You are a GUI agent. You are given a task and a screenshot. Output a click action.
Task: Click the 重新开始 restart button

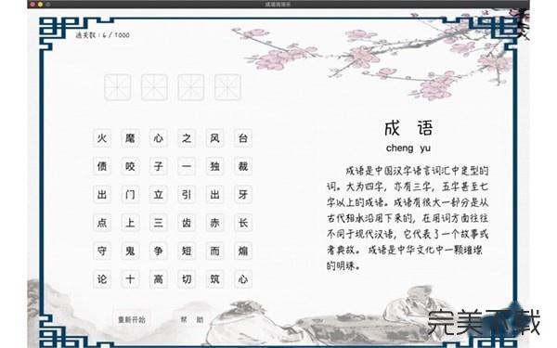click(132, 319)
